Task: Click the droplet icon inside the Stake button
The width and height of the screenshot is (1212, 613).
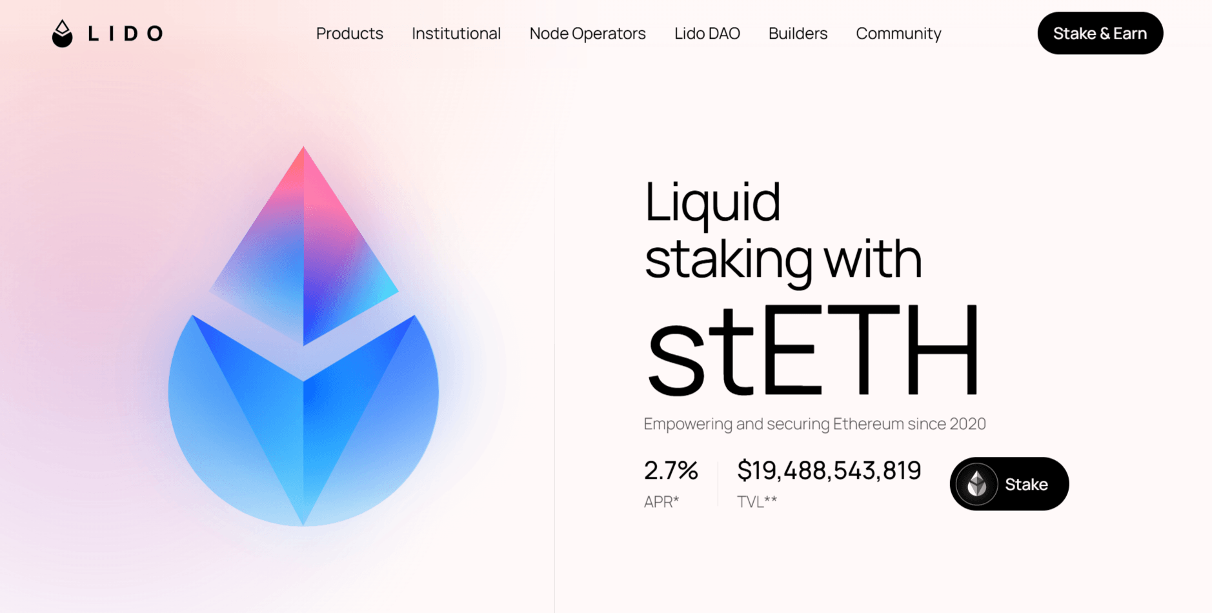Action: (x=976, y=484)
